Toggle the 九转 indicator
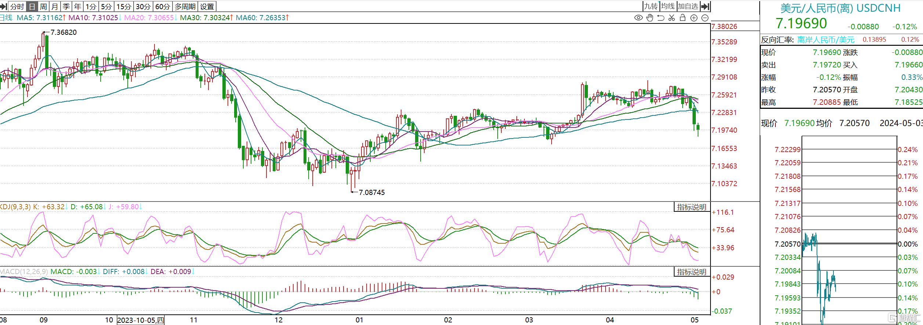 (x=651, y=6)
